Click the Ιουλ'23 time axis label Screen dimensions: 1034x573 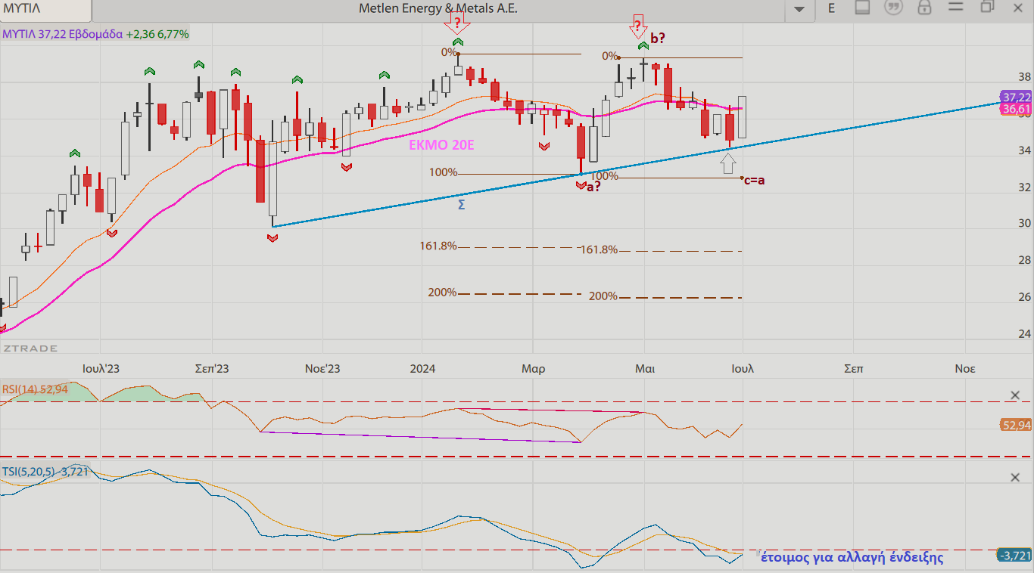click(101, 369)
